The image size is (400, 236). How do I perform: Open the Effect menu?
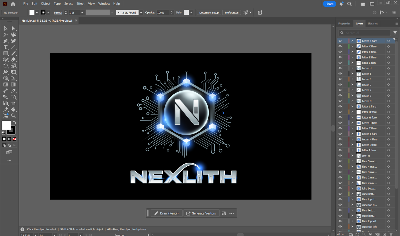pyautogui.click(x=80, y=3)
